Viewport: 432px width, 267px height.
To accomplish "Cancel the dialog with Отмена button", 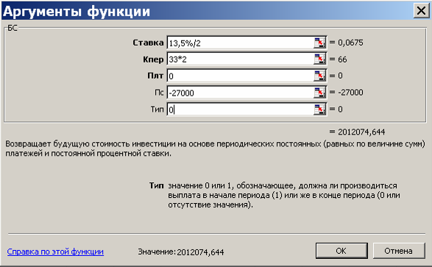I will [398, 251].
